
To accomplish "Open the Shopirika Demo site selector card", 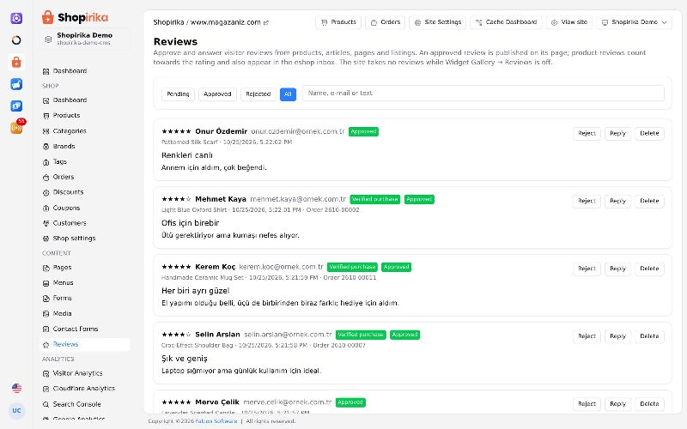I will [85, 39].
